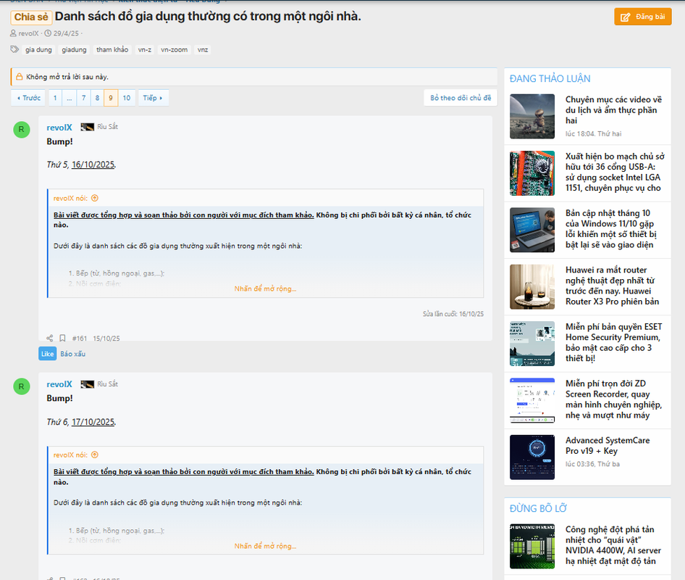This screenshot has width=685, height=580.
Task: Open 'Chuyên mục các video về du lịch' thread
Action: [x=613, y=110]
